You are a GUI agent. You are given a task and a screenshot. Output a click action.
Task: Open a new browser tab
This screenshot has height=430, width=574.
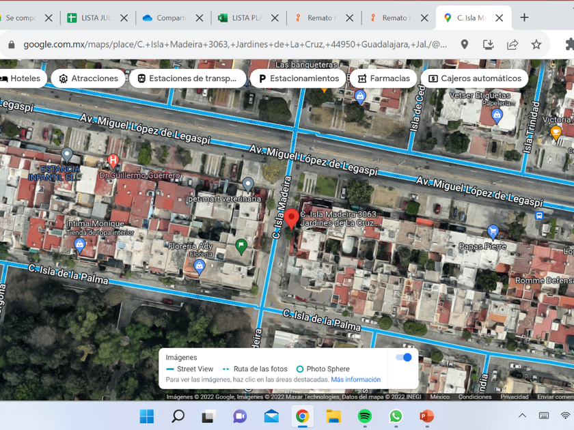coord(524,18)
